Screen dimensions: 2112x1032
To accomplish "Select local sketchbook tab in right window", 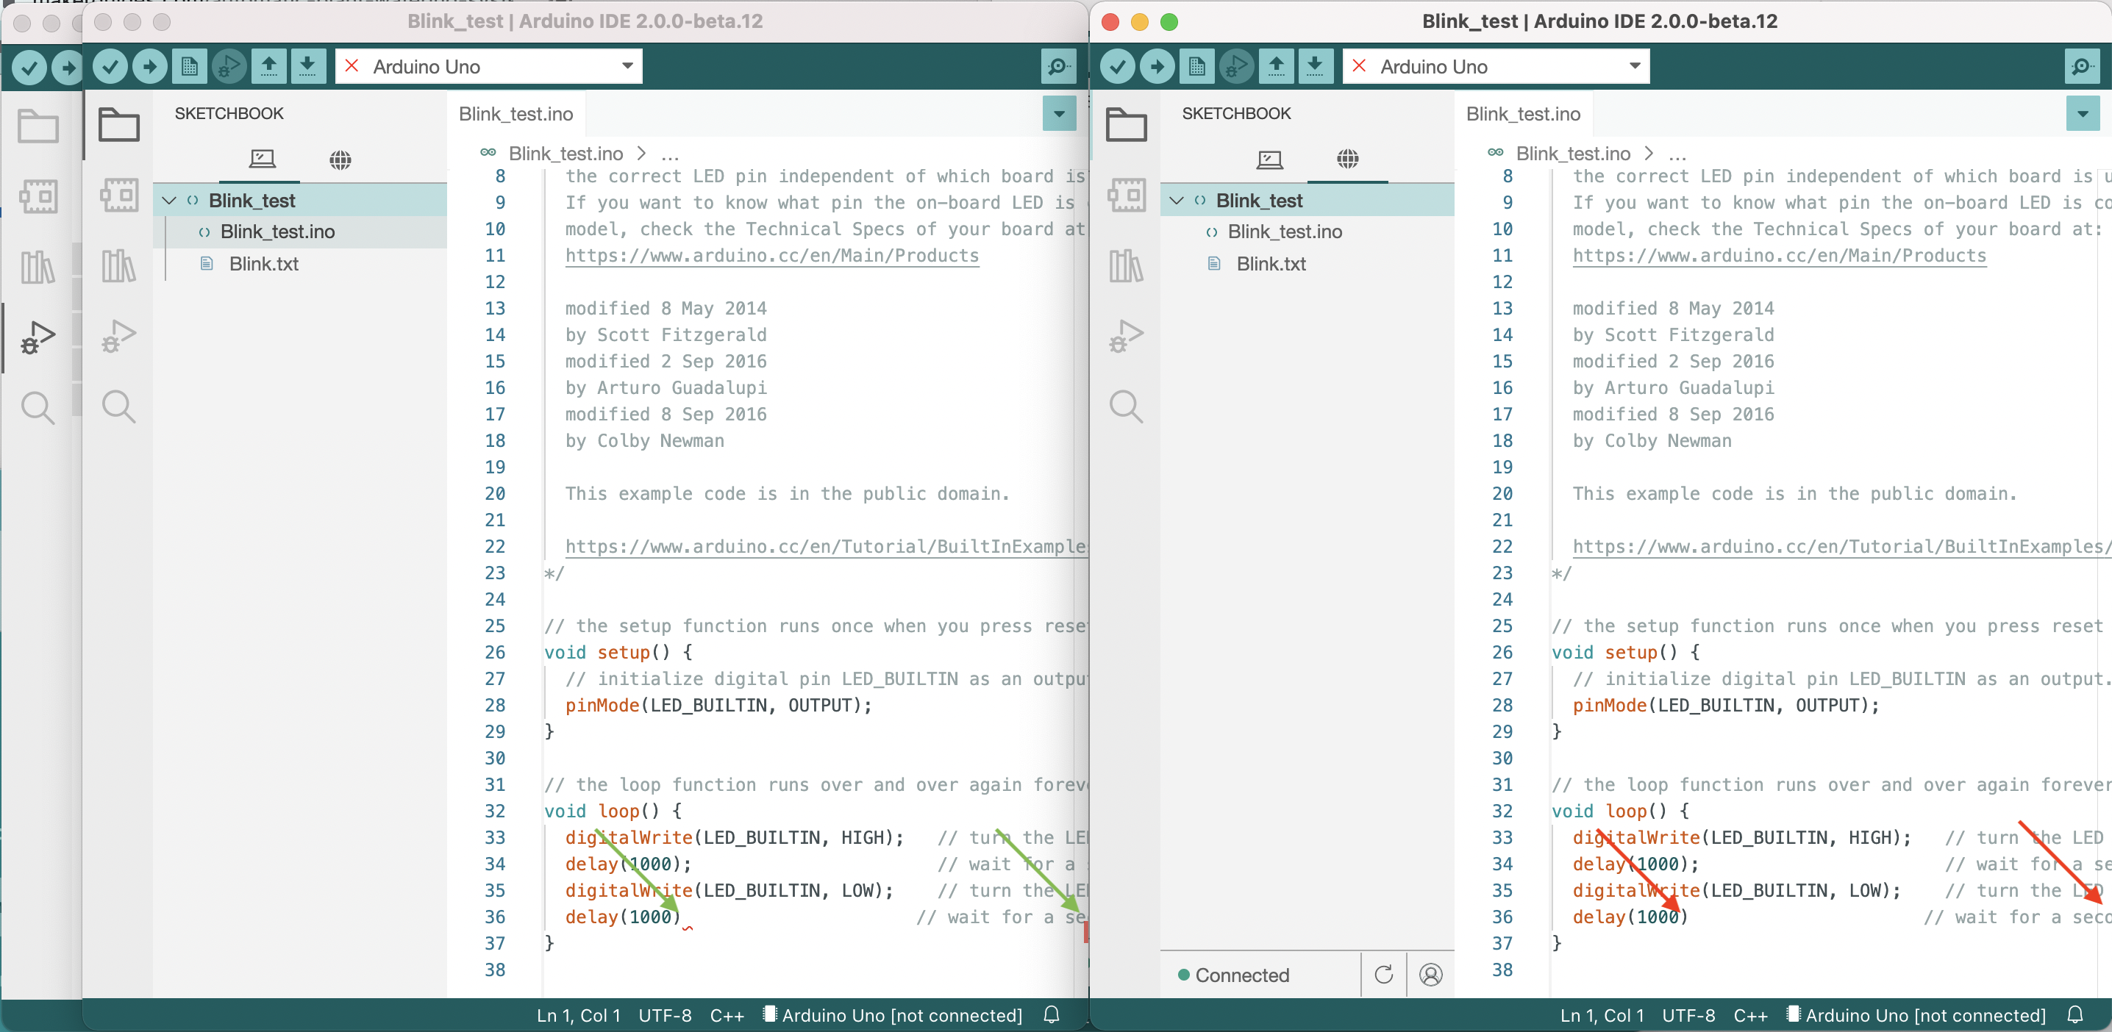I will (x=1269, y=159).
